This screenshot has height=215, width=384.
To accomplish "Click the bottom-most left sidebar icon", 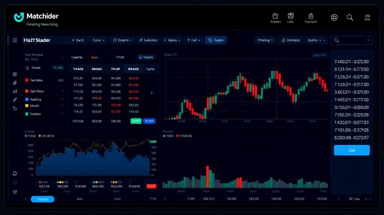I will [x=15, y=192].
